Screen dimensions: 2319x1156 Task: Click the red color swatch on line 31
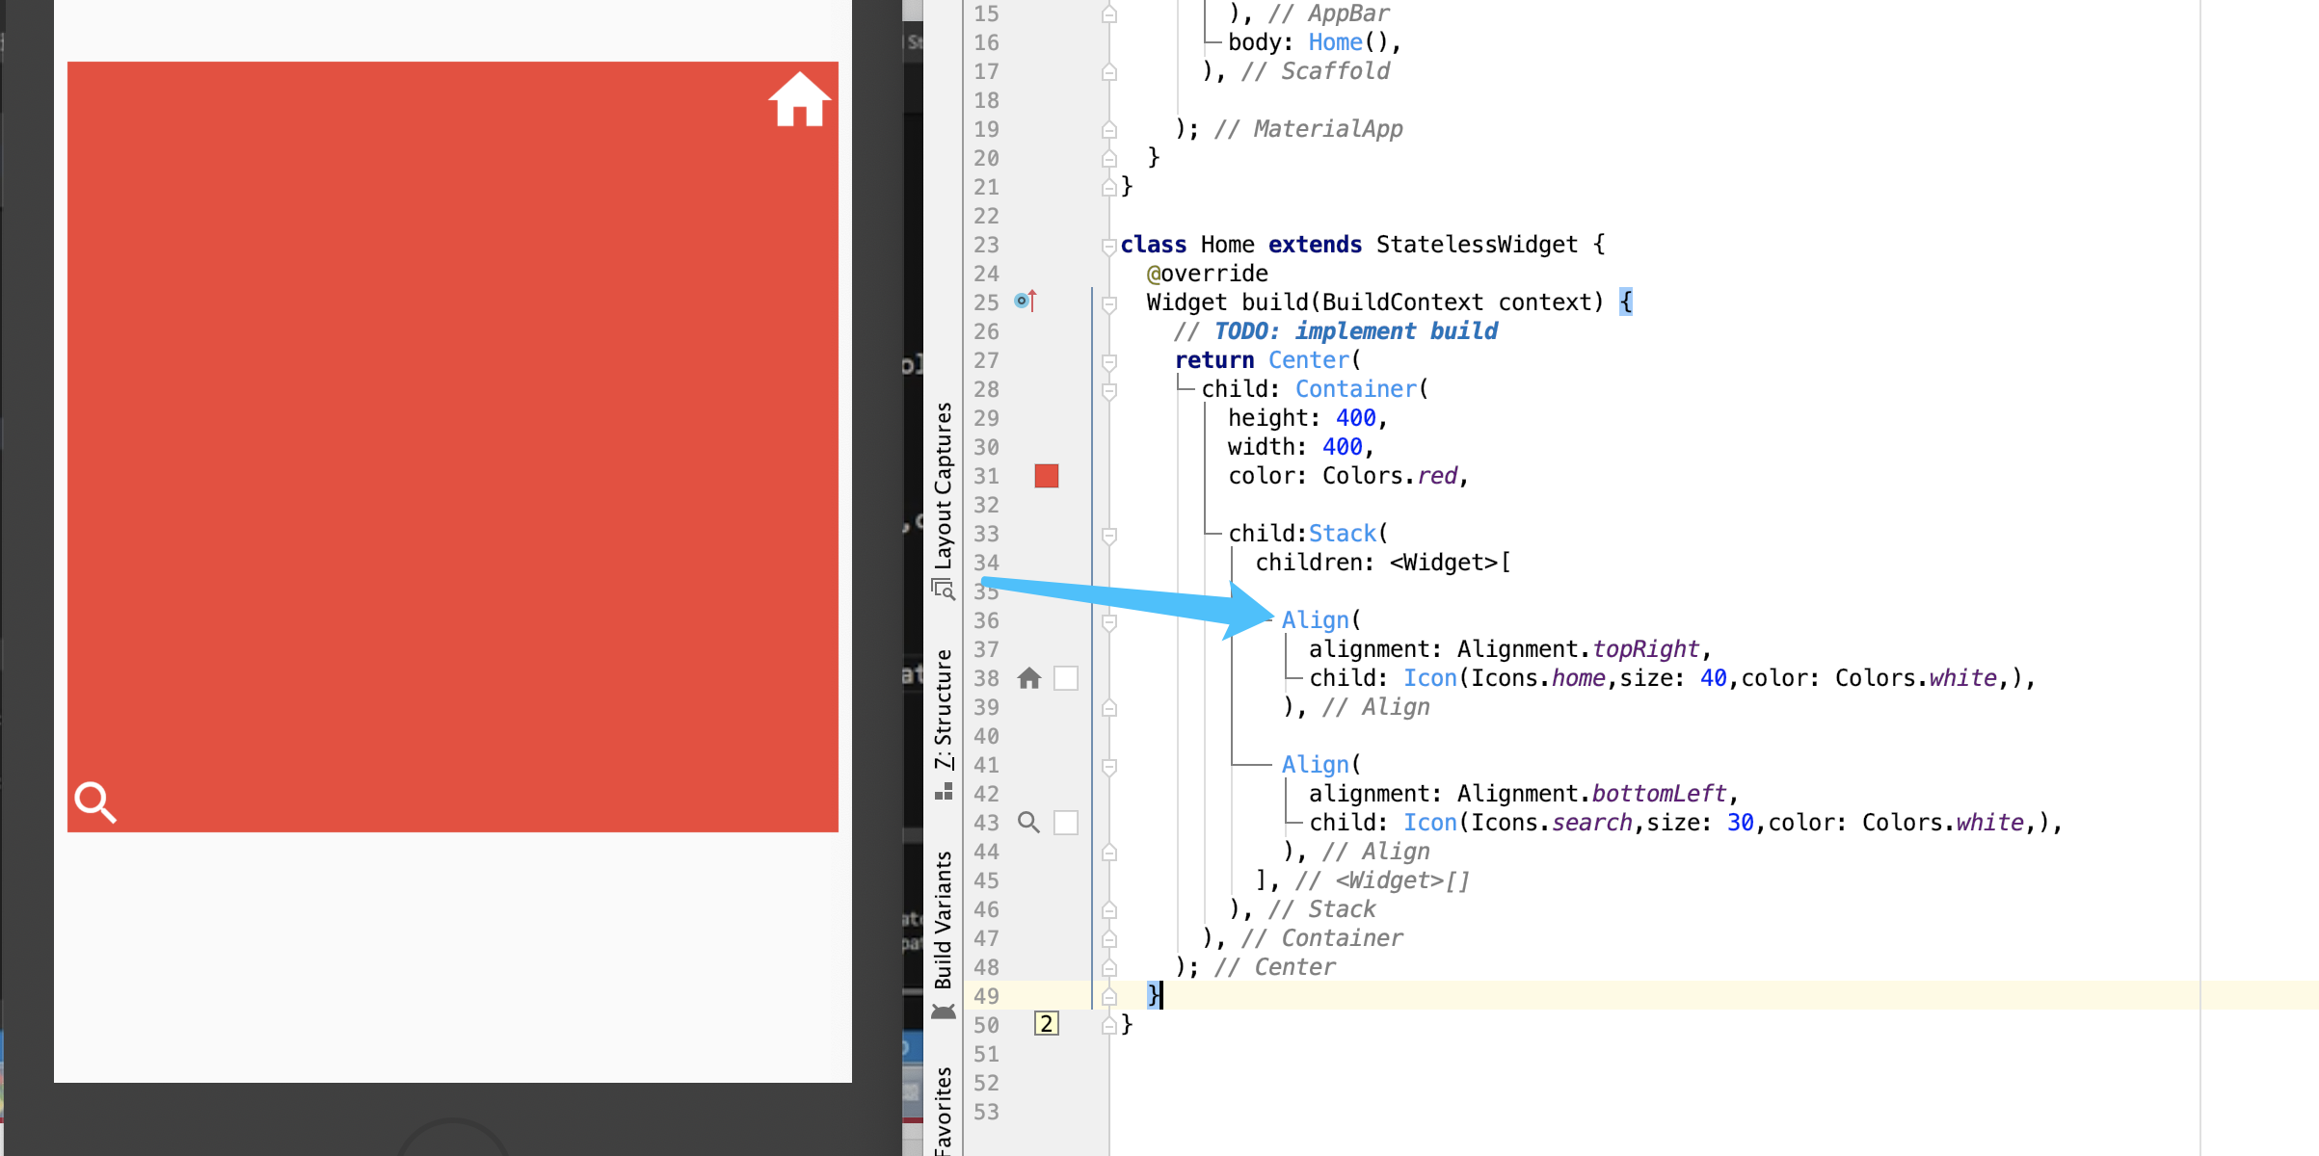coord(1047,476)
